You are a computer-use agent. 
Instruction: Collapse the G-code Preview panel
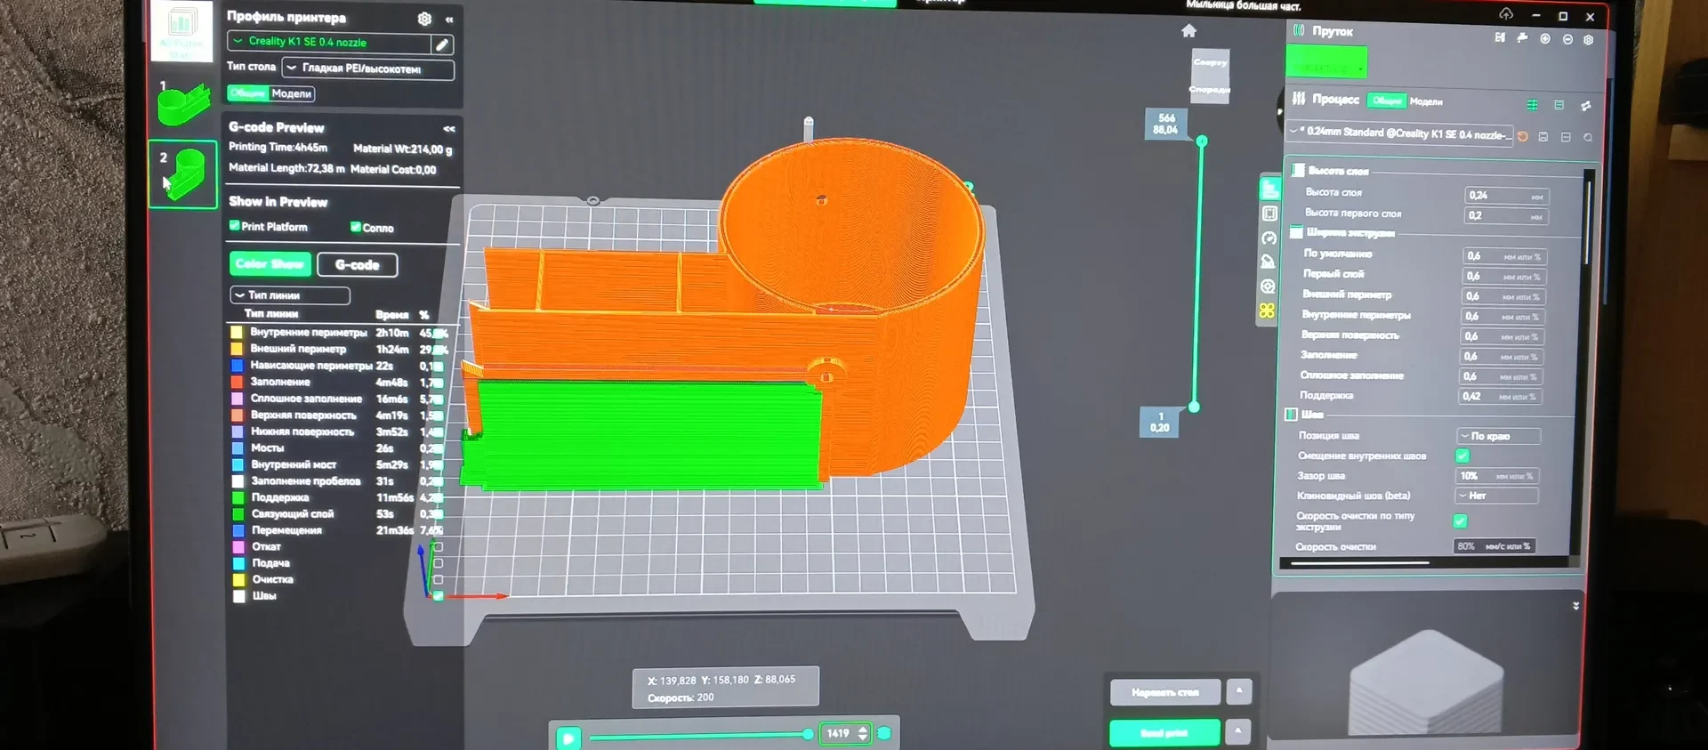click(449, 129)
